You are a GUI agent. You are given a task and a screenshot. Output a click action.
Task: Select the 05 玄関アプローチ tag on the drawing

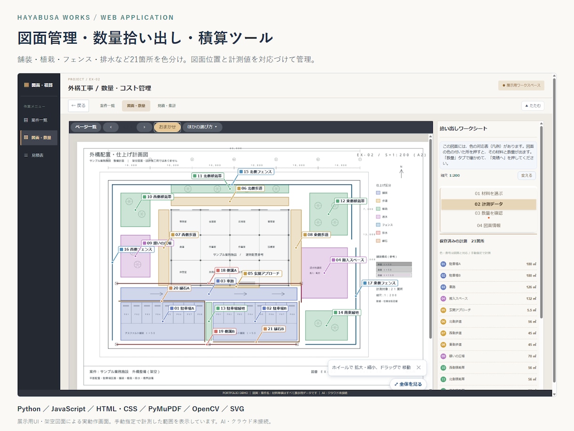[262, 273]
